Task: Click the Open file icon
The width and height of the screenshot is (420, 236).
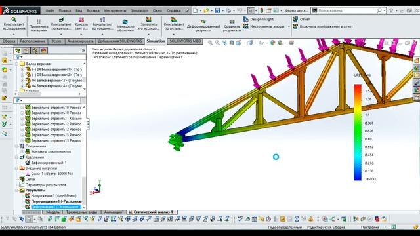Action: click(206, 10)
